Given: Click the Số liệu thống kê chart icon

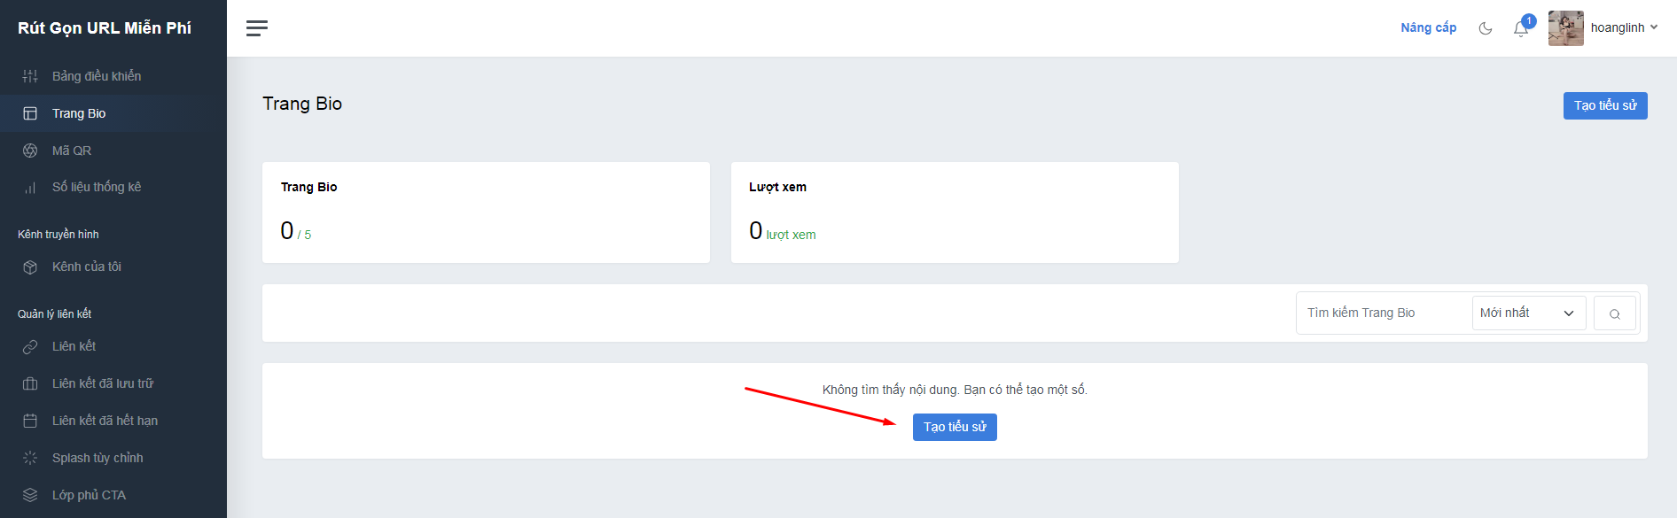Looking at the screenshot, I should point(30,188).
